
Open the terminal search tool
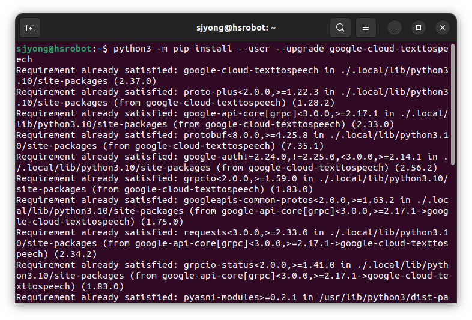tap(340, 28)
